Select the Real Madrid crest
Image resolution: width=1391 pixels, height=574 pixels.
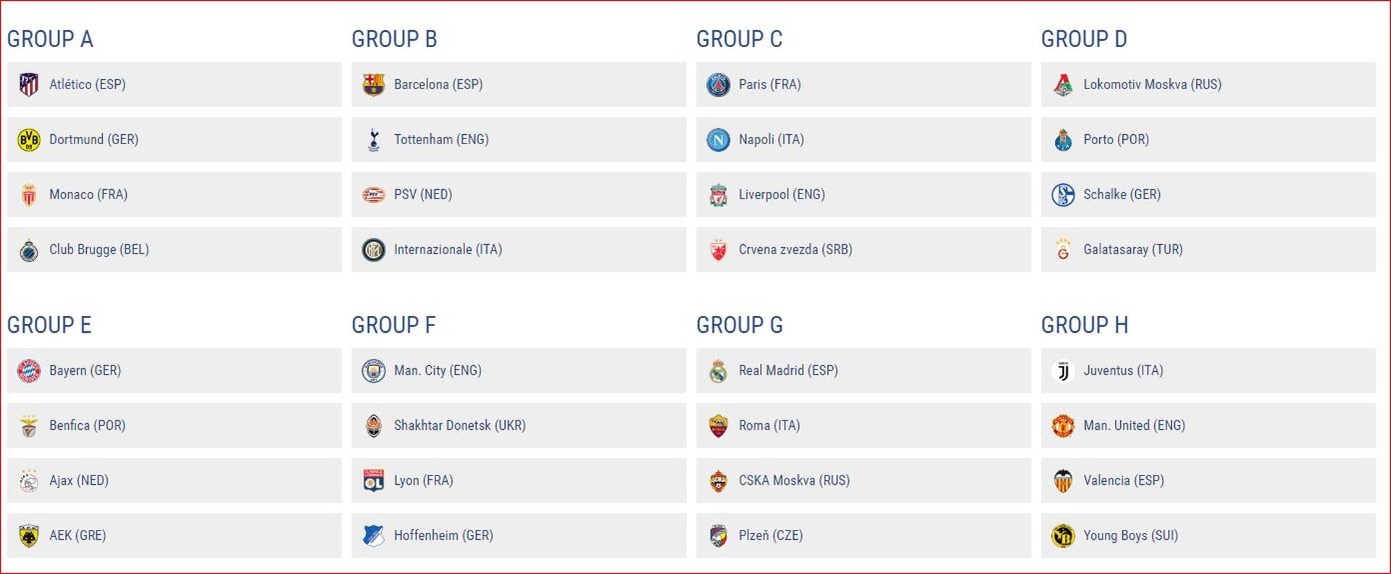click(719, 371)
